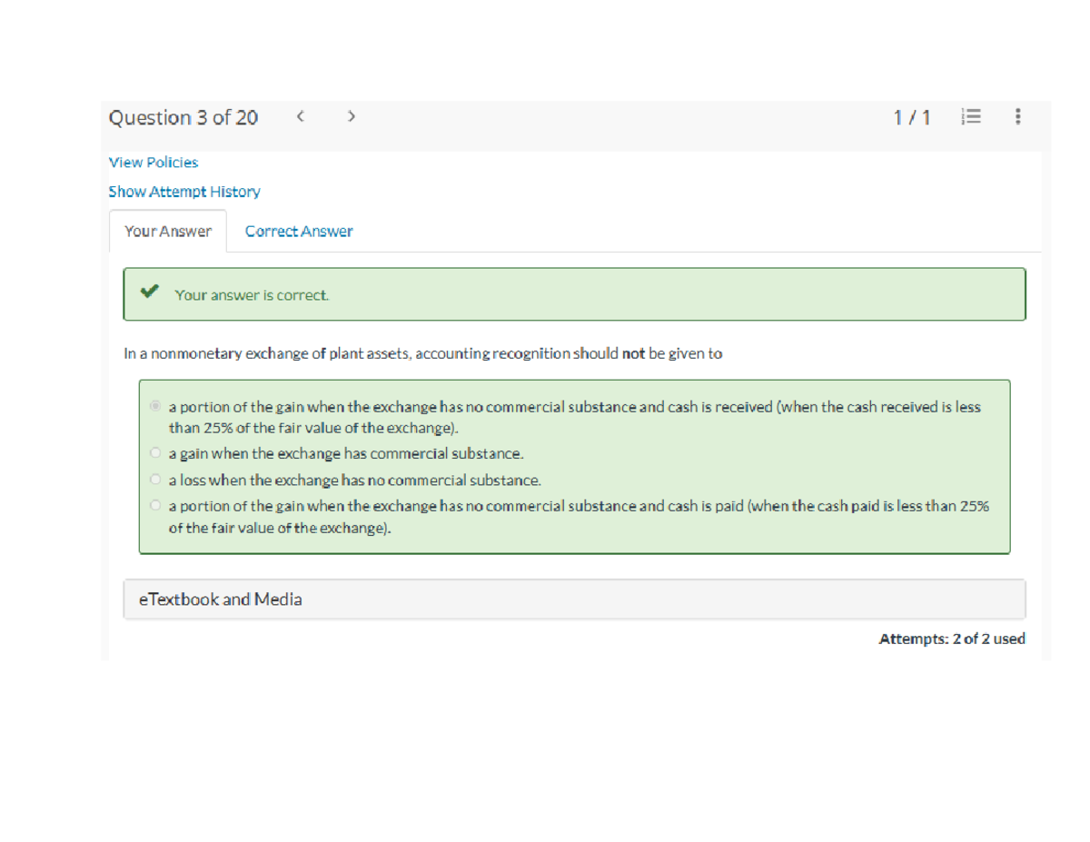Go to the next question arrow
1090x842 pixels.
point(352,116)
